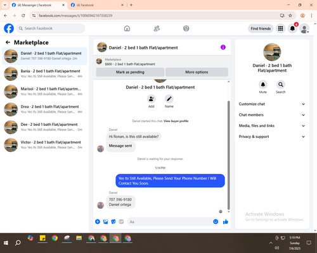Click the Search Facebook field

51,28
